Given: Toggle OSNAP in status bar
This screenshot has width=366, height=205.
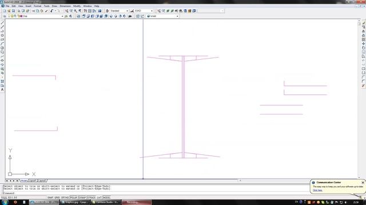Looking at the screenshot, I should [82, 198].
